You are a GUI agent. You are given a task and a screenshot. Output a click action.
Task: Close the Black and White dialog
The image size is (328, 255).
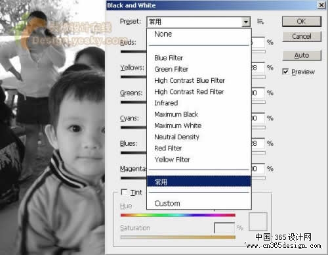321,5
